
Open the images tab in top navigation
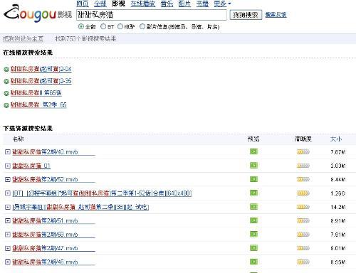[184, 4]
